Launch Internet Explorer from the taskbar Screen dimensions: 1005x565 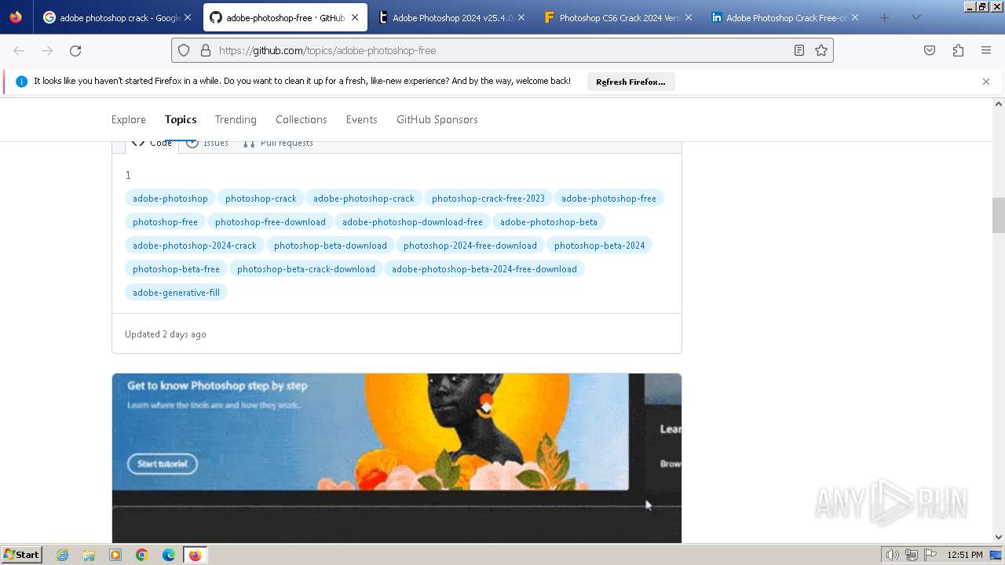62,555
